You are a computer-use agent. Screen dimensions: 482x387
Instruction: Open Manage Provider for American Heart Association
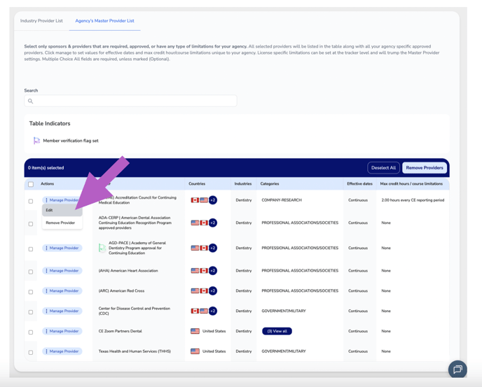(62, 271)
